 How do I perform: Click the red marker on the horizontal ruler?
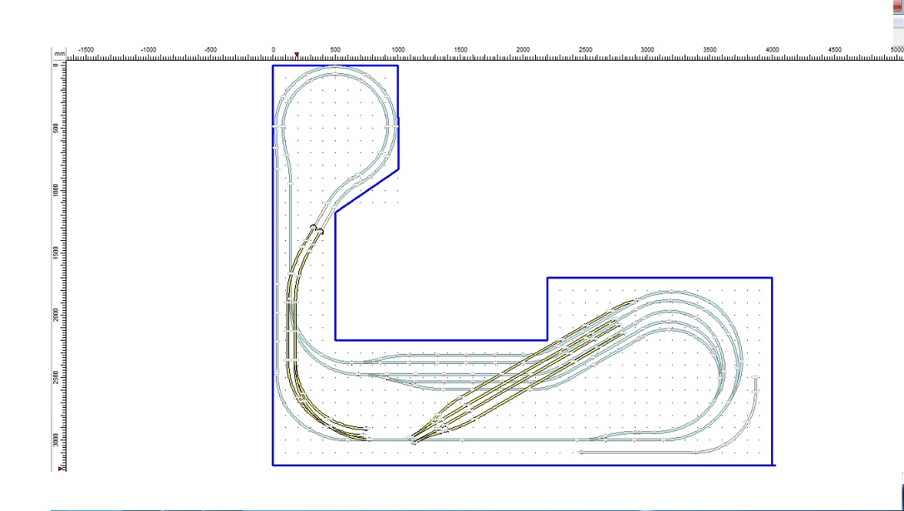pyautogui.click(x=297, y=56)
